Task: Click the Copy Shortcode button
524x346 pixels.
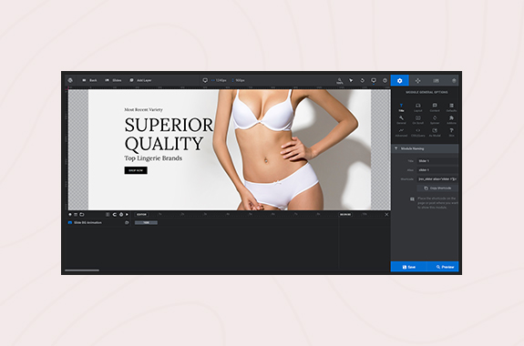Action: click(437, 188)
